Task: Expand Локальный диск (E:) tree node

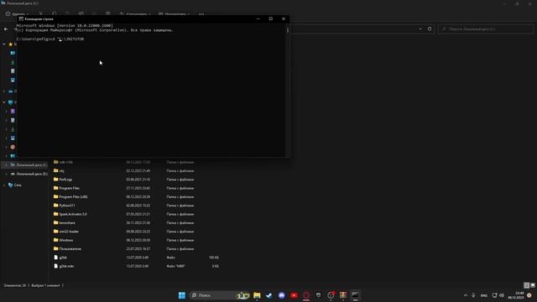Action: [x=6, y=174]
